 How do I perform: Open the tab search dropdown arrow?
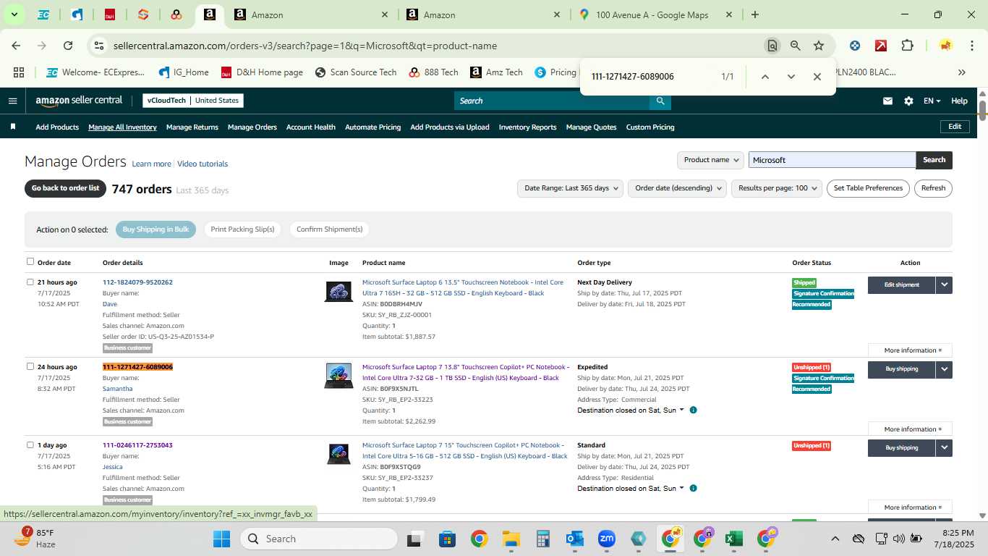point(14,14)
